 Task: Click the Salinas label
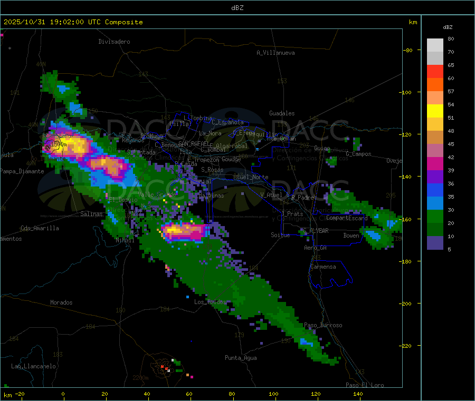point(91,214)
